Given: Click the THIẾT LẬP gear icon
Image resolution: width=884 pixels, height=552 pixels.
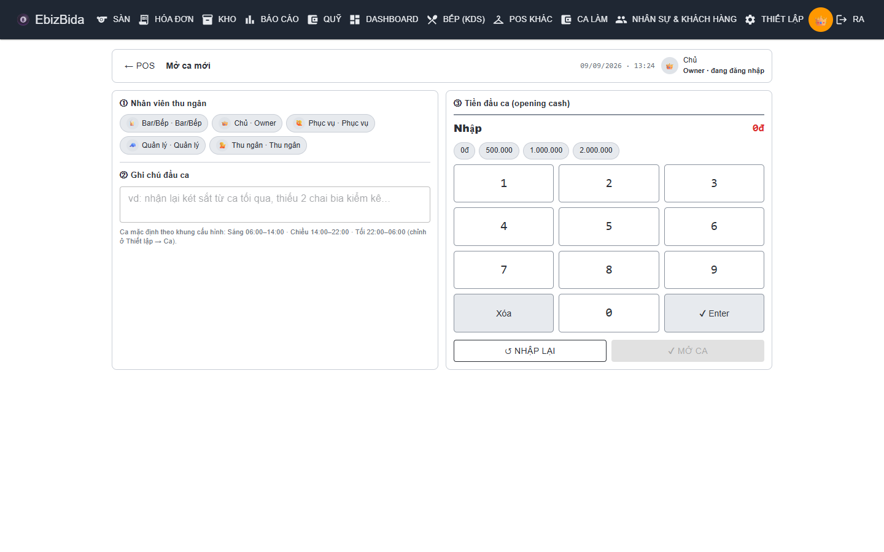Looking at the screenshot, I should click(750, 20).
